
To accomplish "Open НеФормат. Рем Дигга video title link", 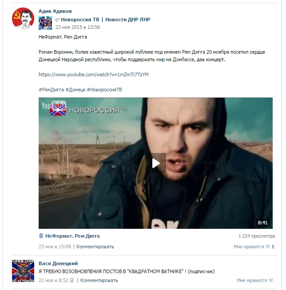I will click(72, 236).
